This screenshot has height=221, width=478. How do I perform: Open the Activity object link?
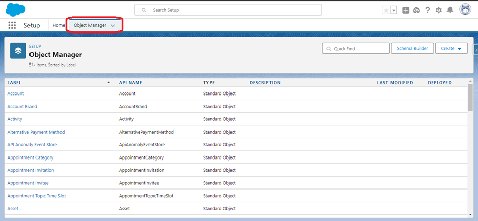coord(15,119)
